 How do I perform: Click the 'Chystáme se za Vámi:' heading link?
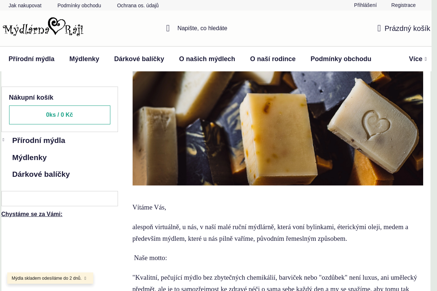point(32,214)
